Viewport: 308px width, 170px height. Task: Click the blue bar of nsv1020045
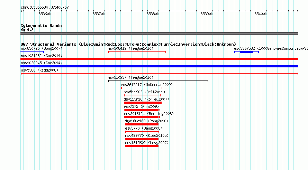pyautogui.click(x=159, y=66)
